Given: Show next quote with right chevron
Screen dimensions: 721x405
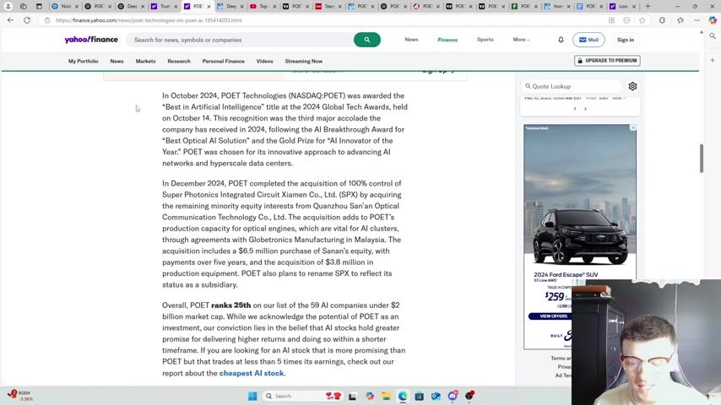Looking at the screenshot, I should click(585, 109).
